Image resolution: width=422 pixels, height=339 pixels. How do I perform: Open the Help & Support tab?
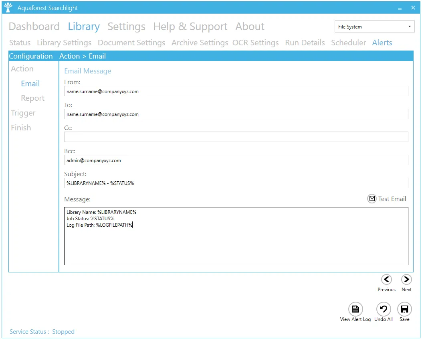190,26
